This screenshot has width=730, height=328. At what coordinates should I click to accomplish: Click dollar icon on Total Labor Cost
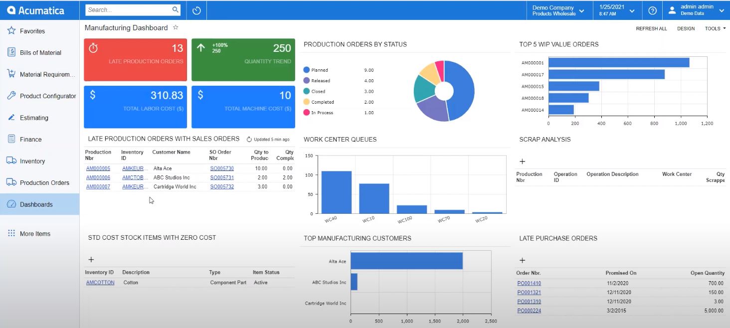pos(93,95)
